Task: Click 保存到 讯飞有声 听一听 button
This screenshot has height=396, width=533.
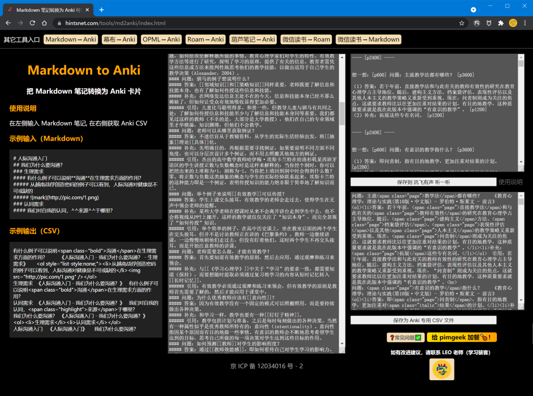Action: (x=423, y=182)
